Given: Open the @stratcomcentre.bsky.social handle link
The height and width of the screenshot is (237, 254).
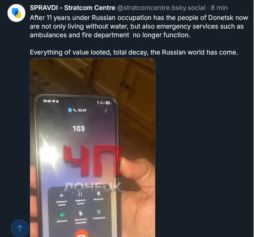Looking at the screenshot, I should click(161, 8).
